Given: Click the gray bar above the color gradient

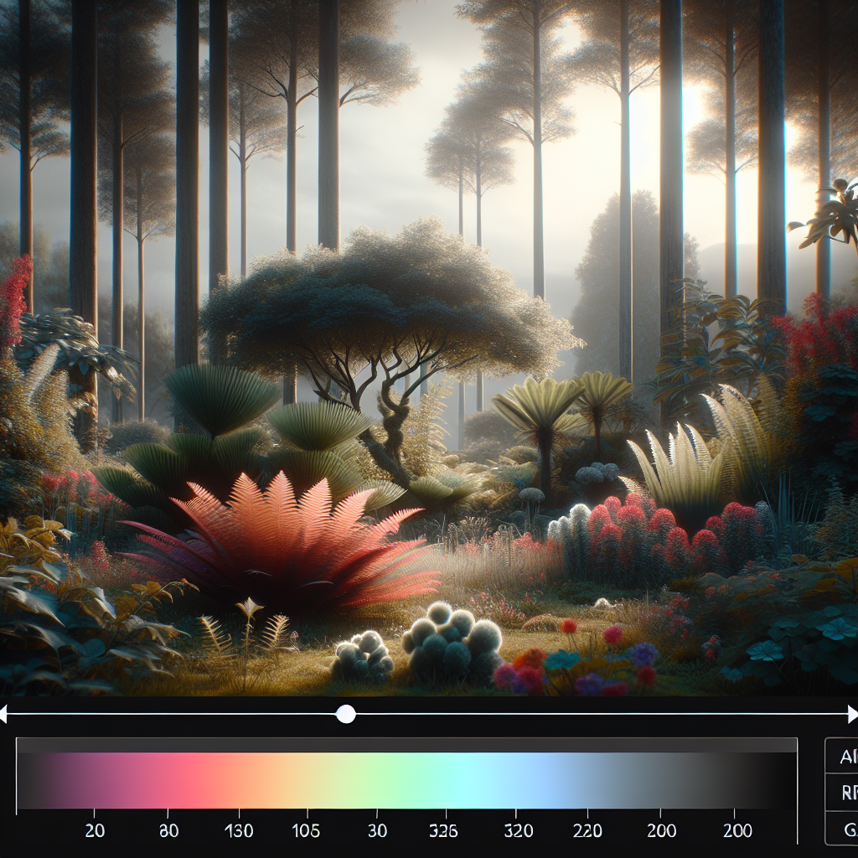Looking at the screenshot, I should 406,745.
